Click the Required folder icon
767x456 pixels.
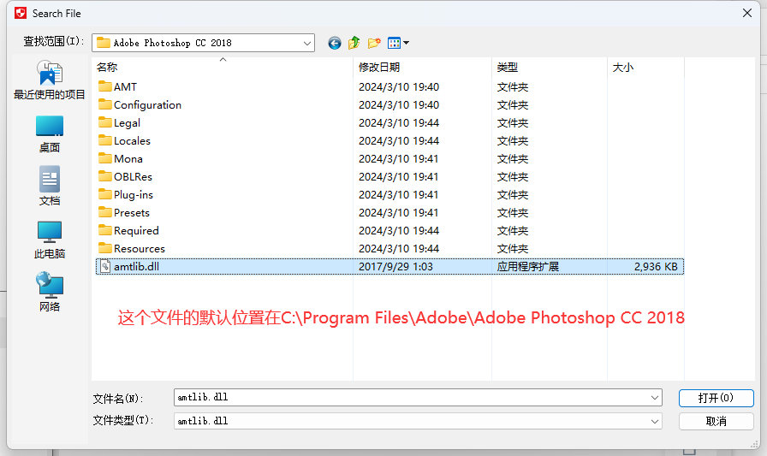(104, 230)
